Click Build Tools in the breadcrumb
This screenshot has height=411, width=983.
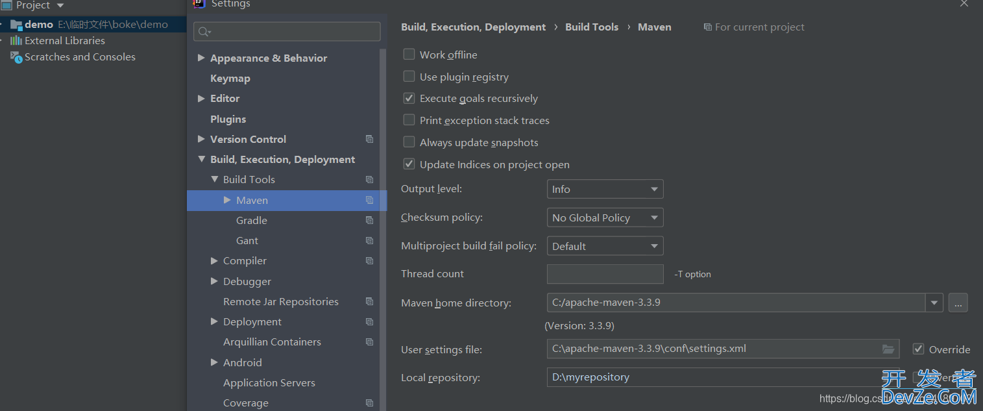[592, 27]
